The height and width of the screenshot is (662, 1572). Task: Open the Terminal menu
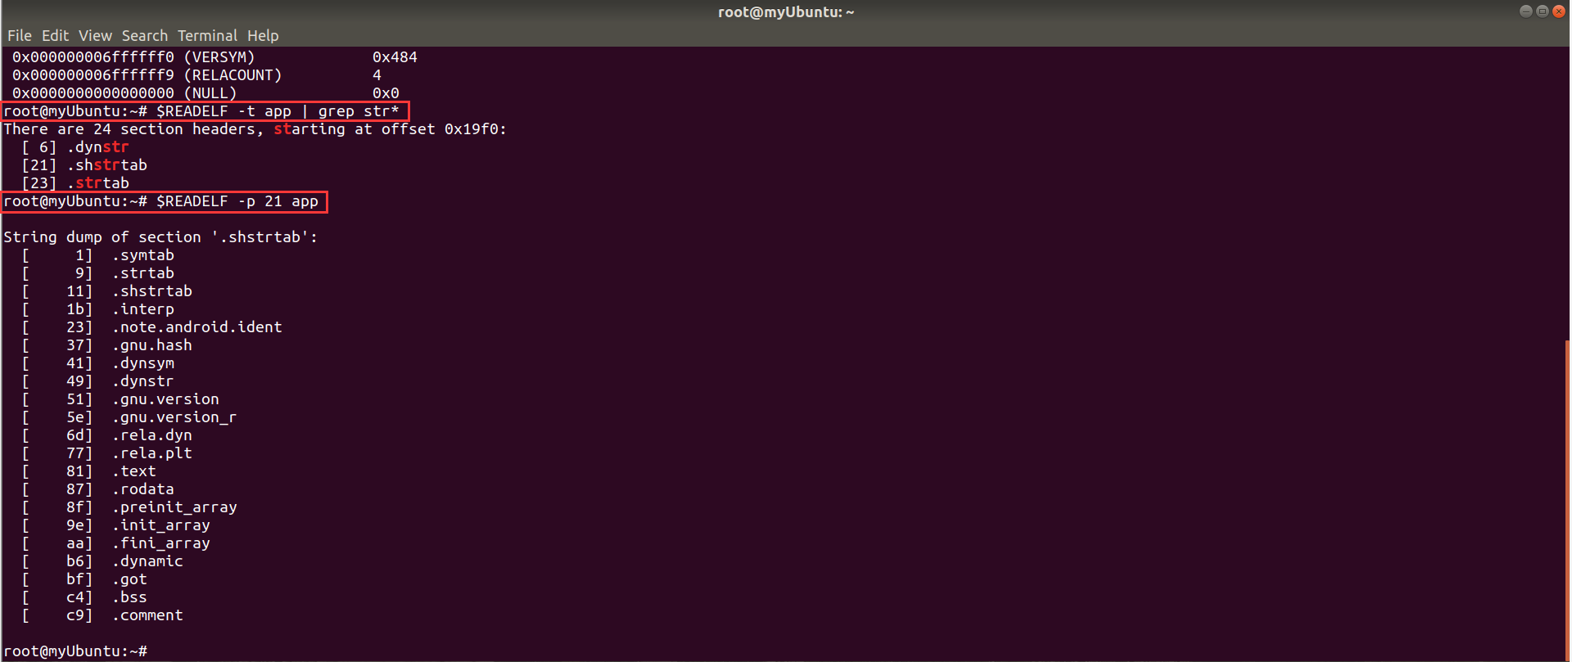207,36
